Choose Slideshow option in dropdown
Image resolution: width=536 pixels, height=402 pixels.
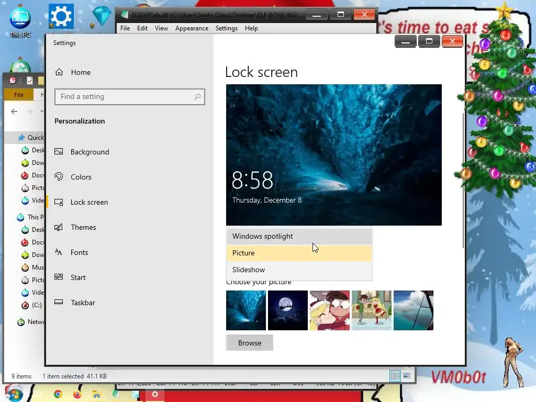coord(299,270)
